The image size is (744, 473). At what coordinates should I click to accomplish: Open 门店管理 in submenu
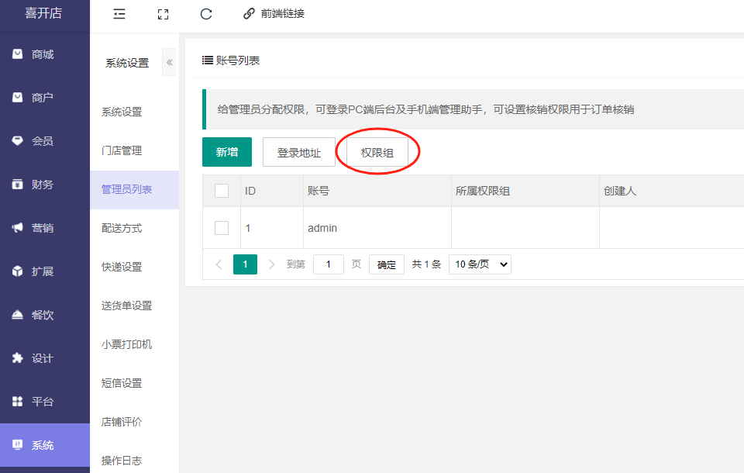point(122,151)
